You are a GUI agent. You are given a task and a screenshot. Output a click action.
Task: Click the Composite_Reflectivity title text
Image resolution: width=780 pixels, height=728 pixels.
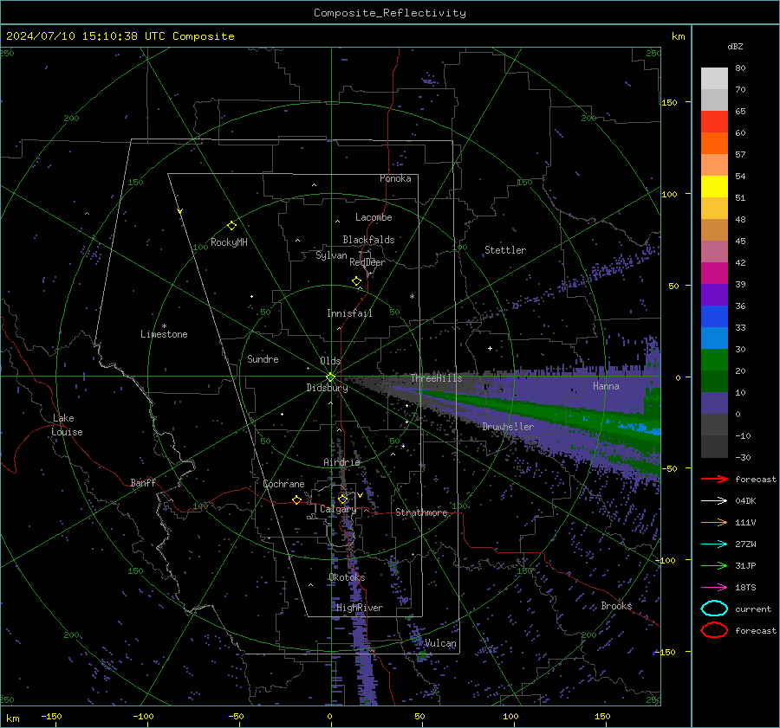coord(389,13)
